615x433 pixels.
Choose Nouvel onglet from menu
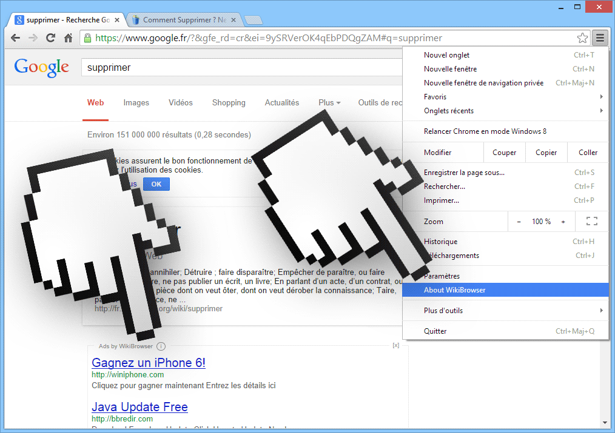(505, 55)
